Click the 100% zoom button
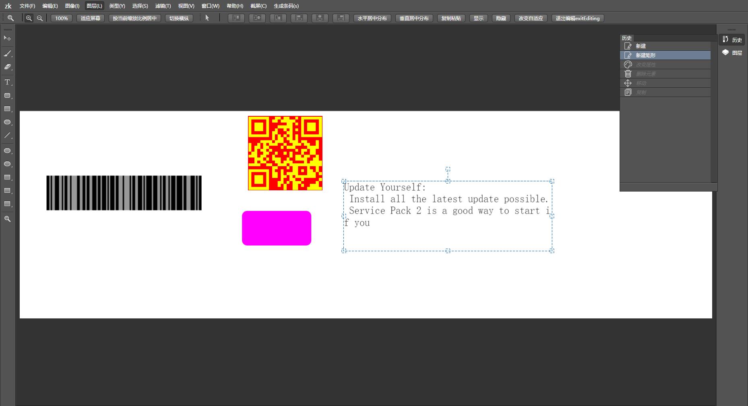Image resolution: width=748 pixels, height=406 pixels. click(62, 18)
